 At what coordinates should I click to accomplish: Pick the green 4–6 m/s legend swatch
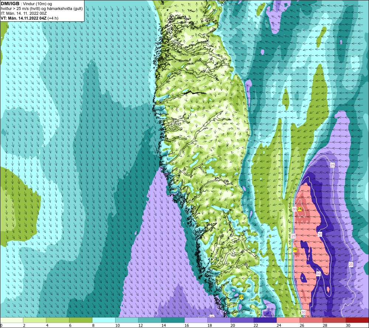(x=58, y=320)
